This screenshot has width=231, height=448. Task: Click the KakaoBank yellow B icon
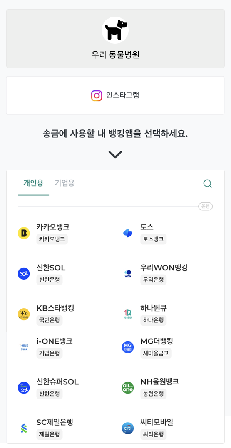click(24, 233)
